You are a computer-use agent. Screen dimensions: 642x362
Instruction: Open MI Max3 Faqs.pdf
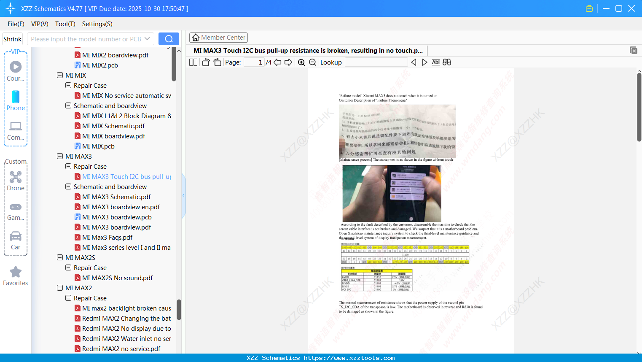(107, 237)
